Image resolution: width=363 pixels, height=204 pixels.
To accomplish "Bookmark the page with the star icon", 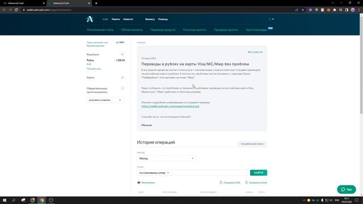I will (x=303, y=10).
